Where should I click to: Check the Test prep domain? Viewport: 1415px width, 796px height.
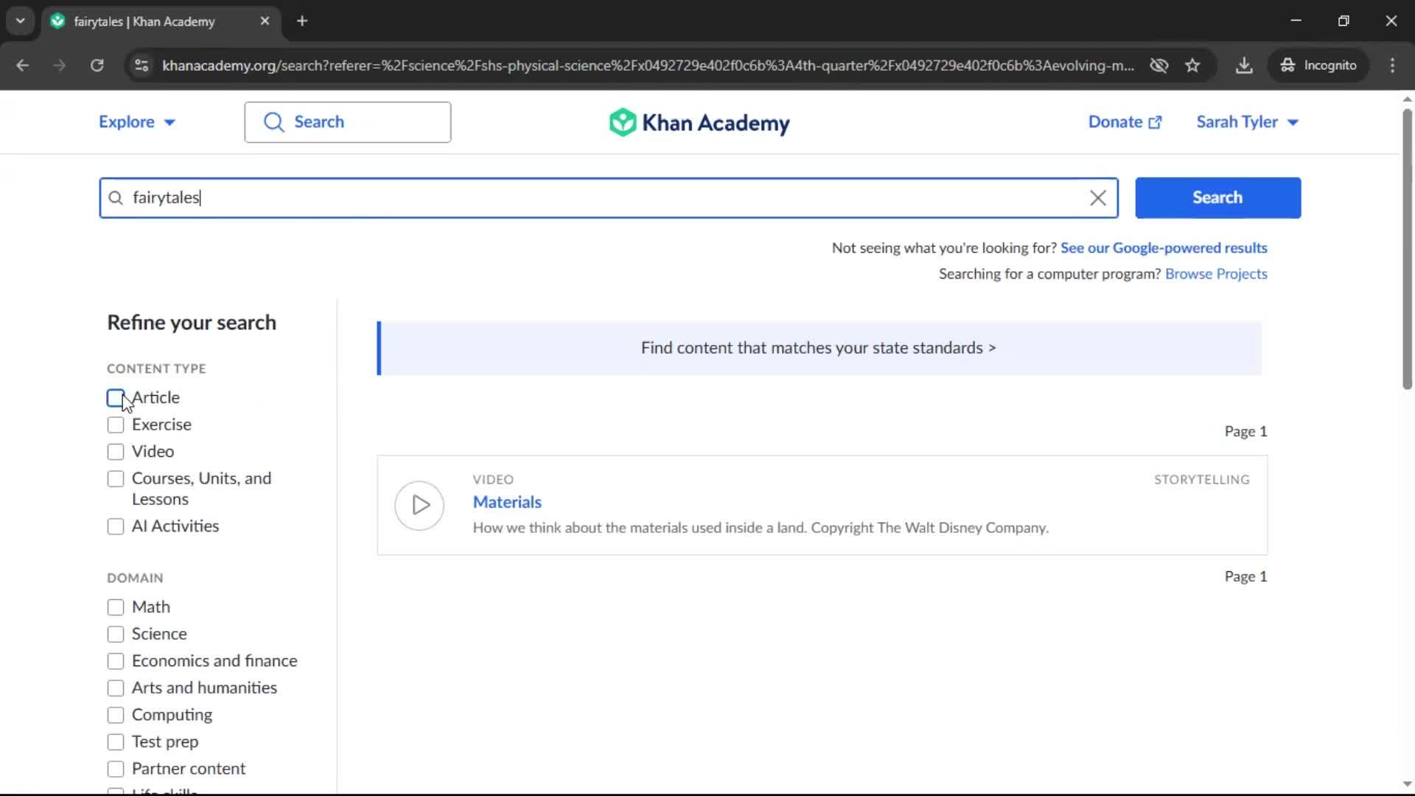116,742
